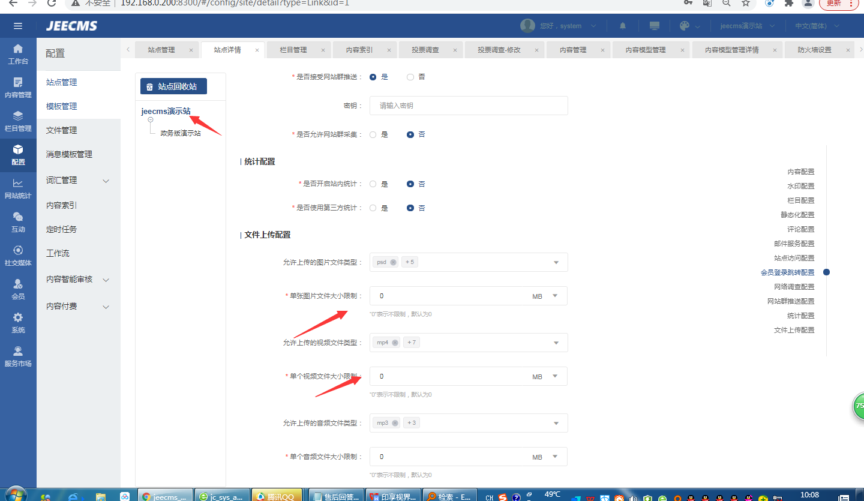The height and width of the screenshot is (501, 864).
Task: Jump to 水印配置 anchor
Action: (801, 186)
